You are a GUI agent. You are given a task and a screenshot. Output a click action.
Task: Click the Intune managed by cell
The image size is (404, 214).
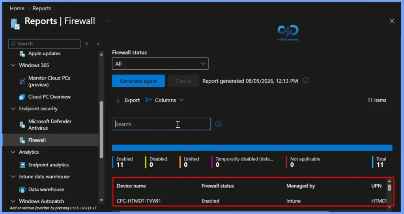tap(293, 201)
